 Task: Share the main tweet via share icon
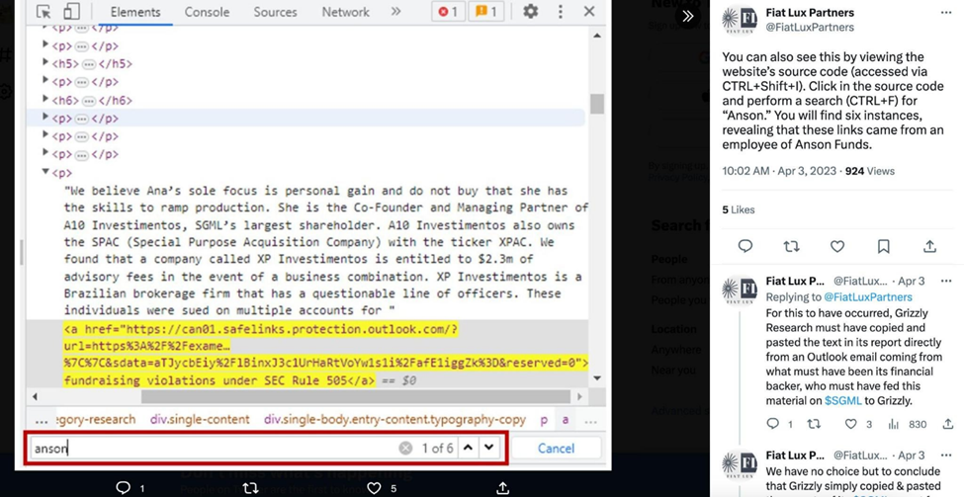click(929, 246)
